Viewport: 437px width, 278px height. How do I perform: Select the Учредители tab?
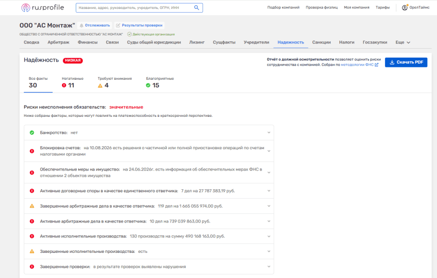point(256,42)
